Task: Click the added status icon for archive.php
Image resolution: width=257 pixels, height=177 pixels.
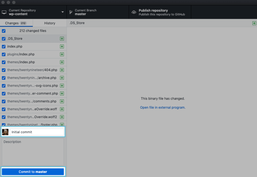Action: (x=62, y=78)
